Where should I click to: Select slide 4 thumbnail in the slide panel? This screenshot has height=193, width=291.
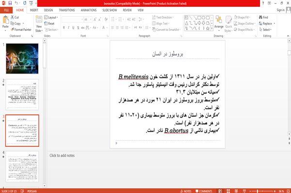coord(22,166)
